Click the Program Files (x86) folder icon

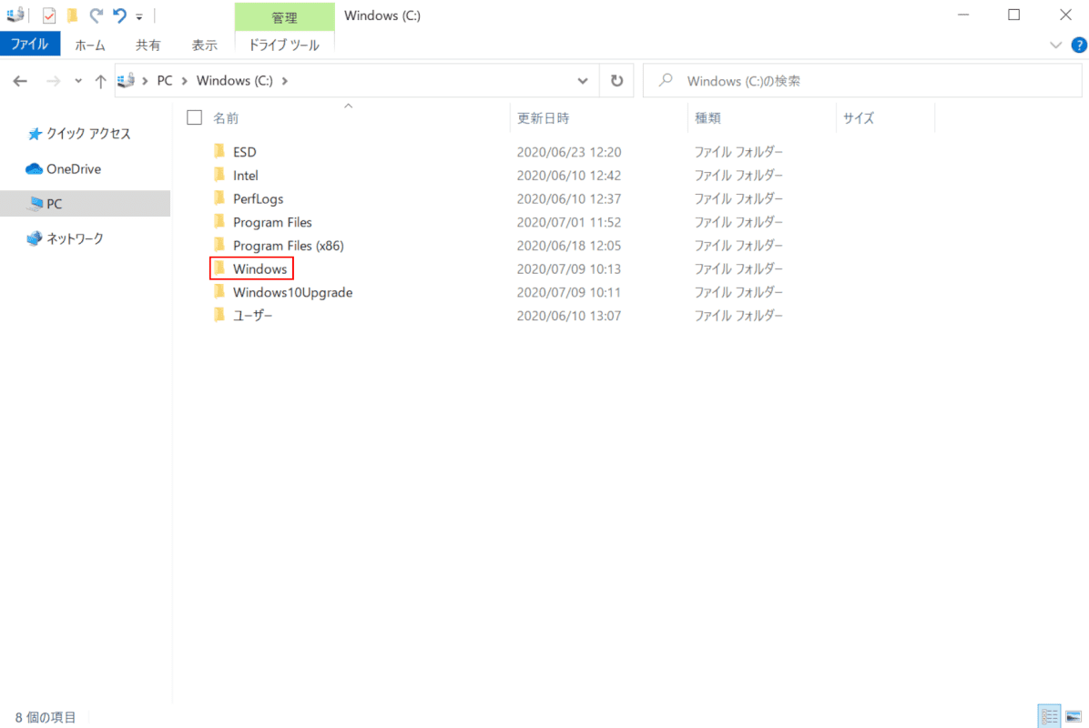(219, 245)
